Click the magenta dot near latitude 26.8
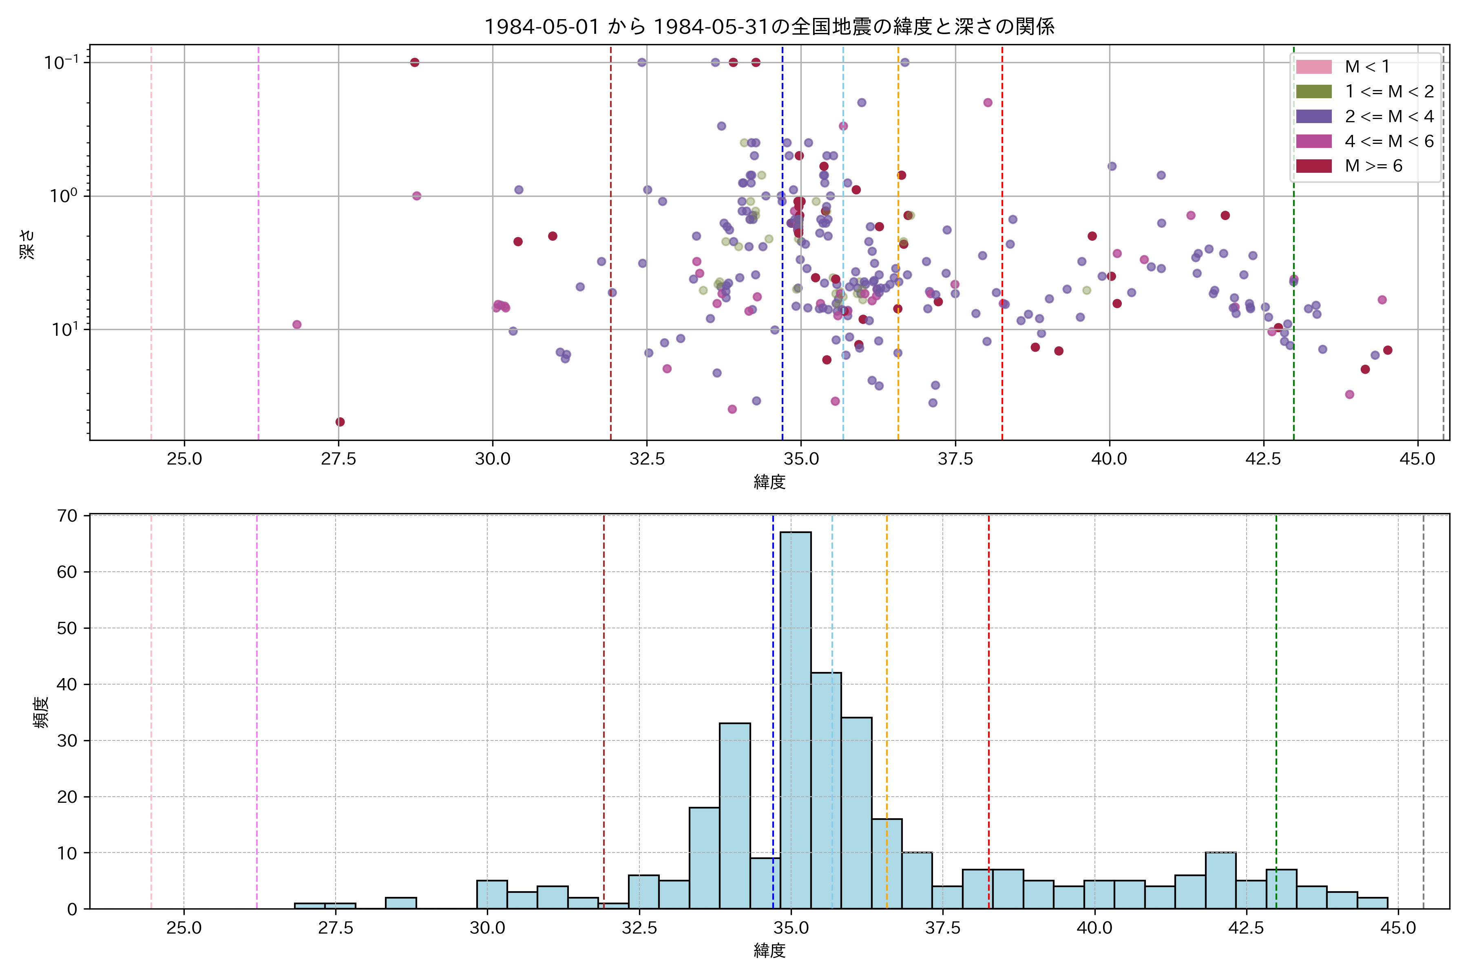 click(297, 324)
